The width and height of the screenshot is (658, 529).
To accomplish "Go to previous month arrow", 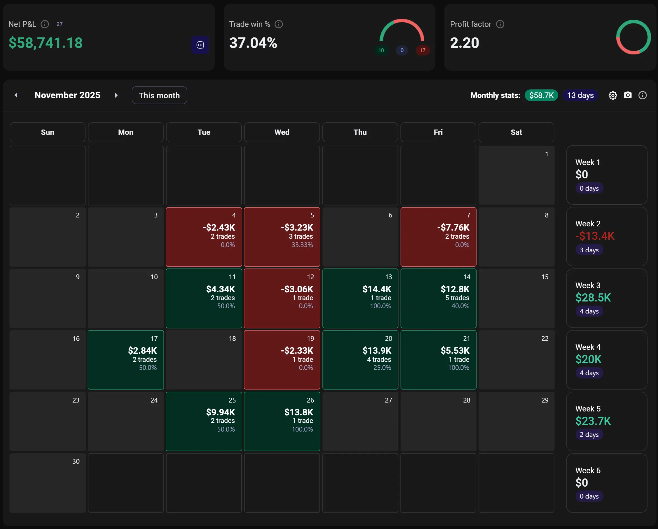I will [x=16, y=95].
